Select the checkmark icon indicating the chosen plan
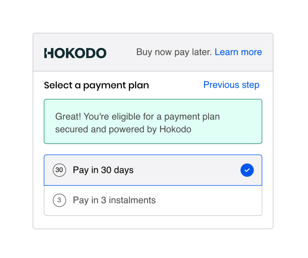The height and width of the screenshot is (258, 308). 247,170
